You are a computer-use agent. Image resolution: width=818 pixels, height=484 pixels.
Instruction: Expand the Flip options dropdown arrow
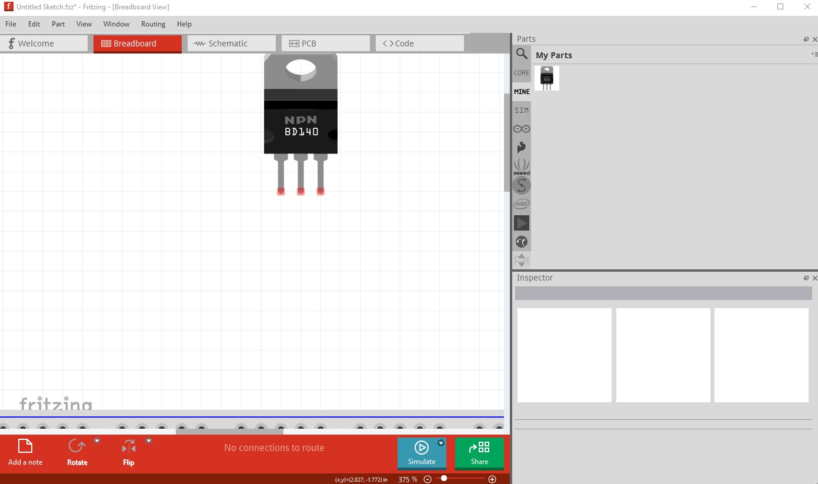coord(149,440)
